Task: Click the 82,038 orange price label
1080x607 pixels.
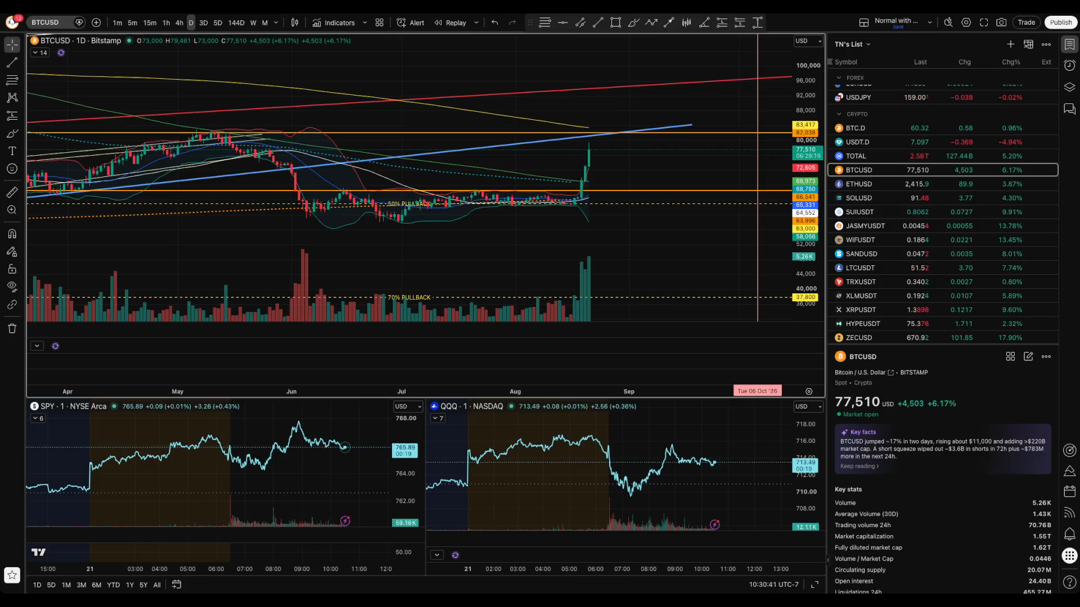Action: coord(805,133)
